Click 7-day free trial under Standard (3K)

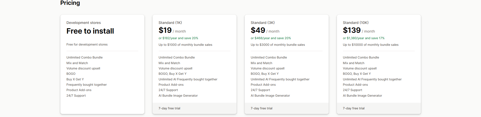(x=261, y=108)
